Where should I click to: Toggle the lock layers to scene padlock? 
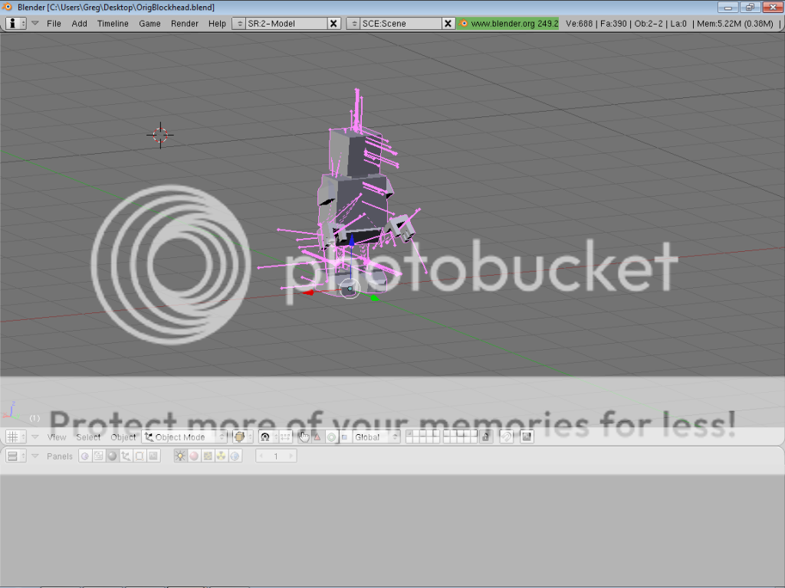[485, 437]
